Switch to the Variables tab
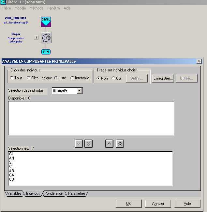 point(14,193)
